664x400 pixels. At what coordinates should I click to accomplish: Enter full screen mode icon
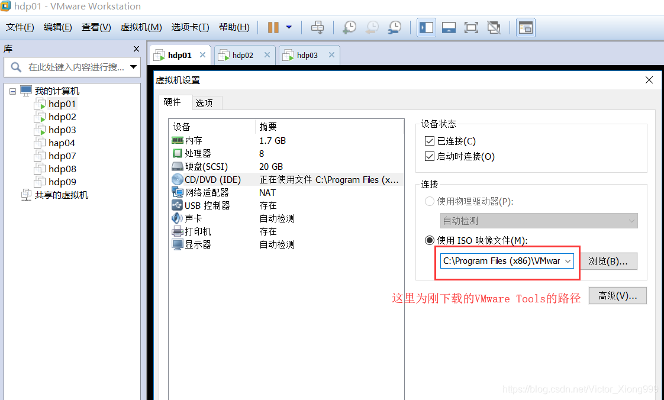(x=471, y=27)
